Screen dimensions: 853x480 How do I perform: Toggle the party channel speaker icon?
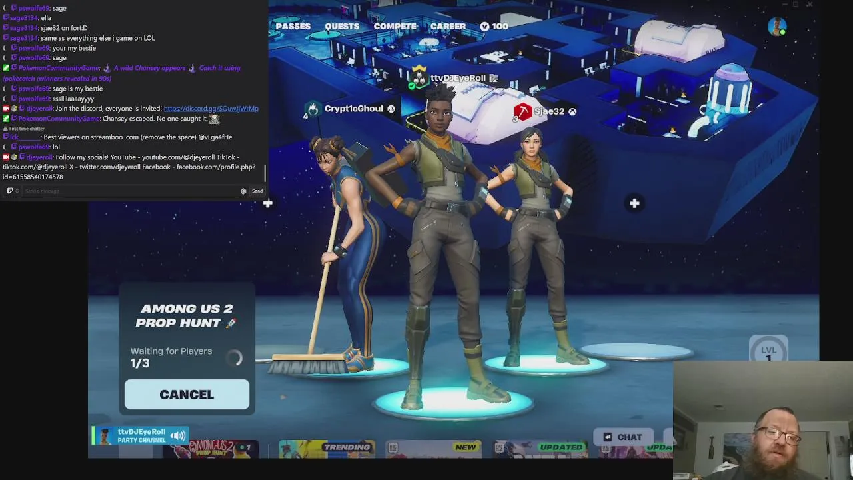click(178, 436)
